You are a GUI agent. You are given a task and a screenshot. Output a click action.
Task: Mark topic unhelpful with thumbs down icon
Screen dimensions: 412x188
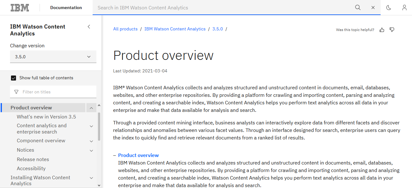(x=392, y=29)
